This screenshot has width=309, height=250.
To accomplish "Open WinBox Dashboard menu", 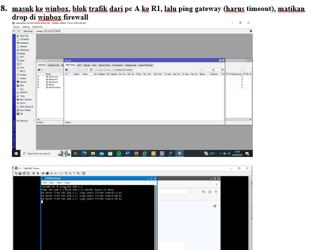I will click(x=37, y=27).
